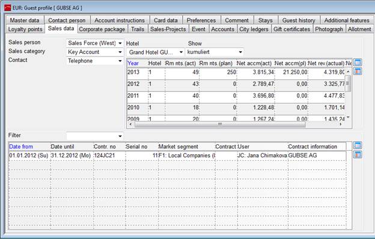Open the Show dropdown set to kumuliert
This screenshot has height=239, width=375.
click(x=215, y=52)
